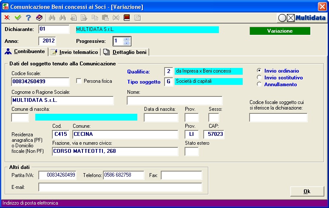Select Invio sostitutivo radio option

click(259, 77)
